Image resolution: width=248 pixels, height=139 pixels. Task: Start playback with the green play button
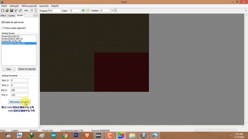click(83, 10)
